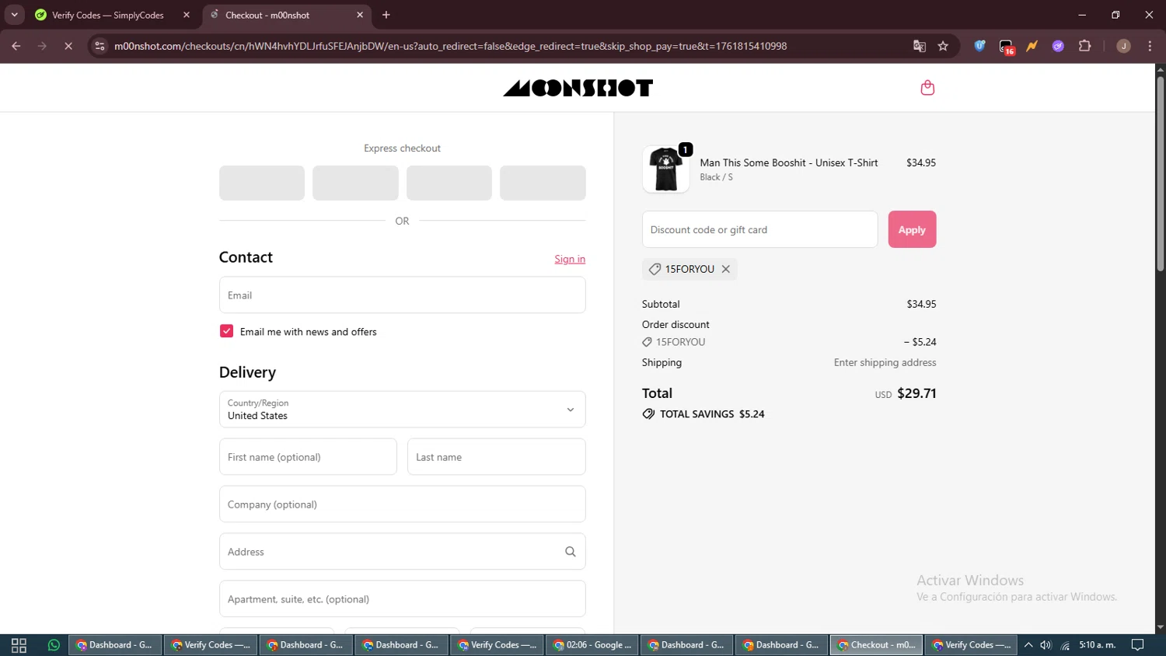Toggle Email me with news and offers
The width and height of the screenshot is (1166, 656).
pyautogui.click(x=227, y=331)
